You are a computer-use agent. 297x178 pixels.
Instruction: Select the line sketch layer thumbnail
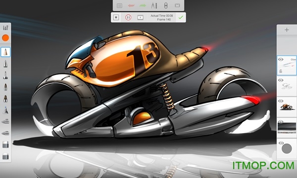[x=287, y=86]
